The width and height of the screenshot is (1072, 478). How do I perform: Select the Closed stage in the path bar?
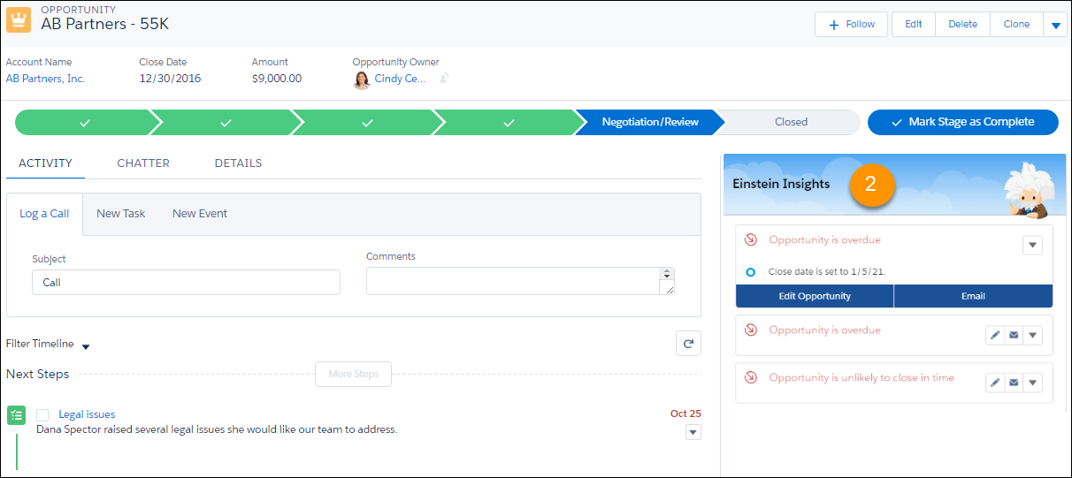[x=791, y=122]
